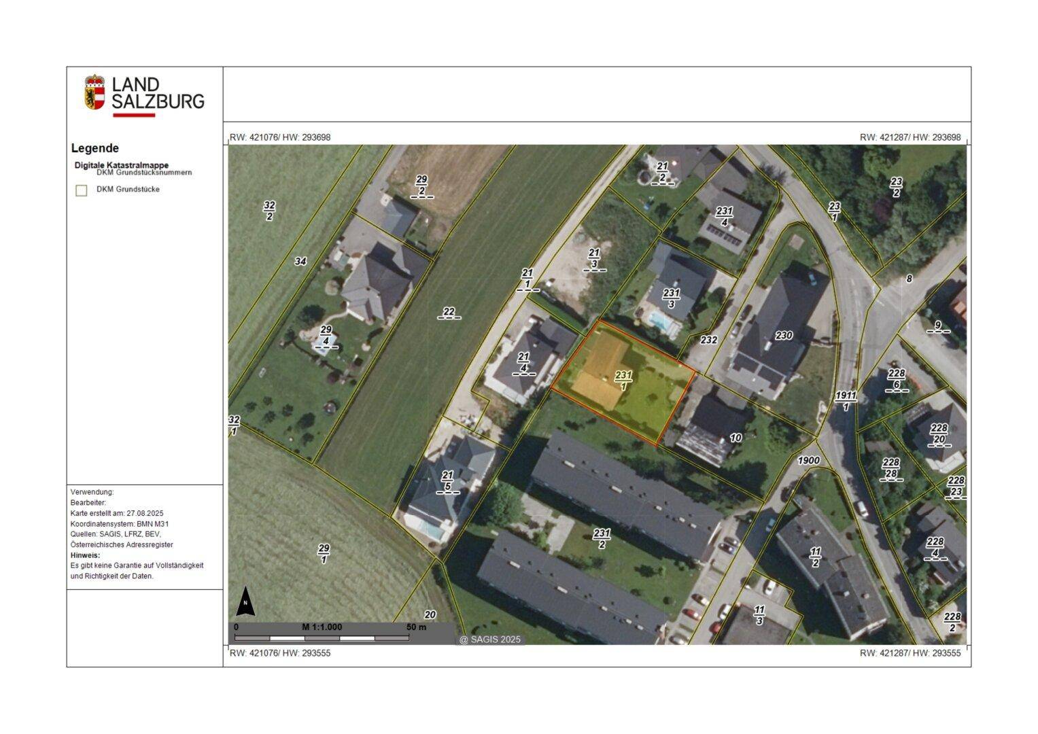Click the Karte erstellt am 27.08.2025 line
The height and width of the screenshot is (734, 1038).
pyautogui.click(x=117, y=513)
